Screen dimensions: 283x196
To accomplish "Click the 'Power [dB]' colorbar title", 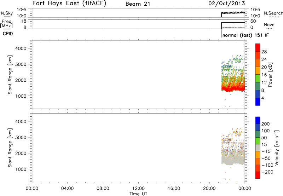I will pyautogui.click(x=270, y=75).
